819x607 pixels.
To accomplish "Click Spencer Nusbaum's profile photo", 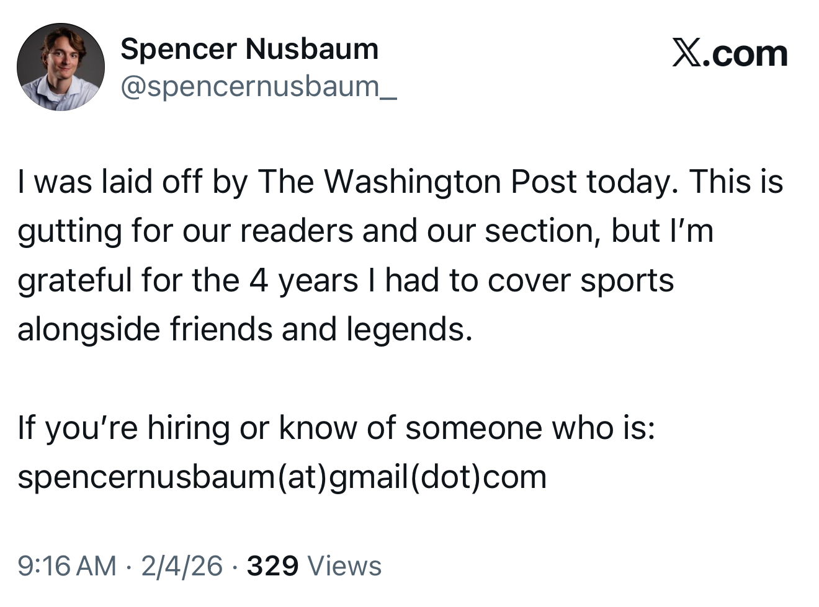I will click(60, 67).
